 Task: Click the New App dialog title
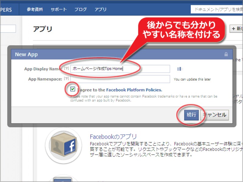[x=26, y=54]
